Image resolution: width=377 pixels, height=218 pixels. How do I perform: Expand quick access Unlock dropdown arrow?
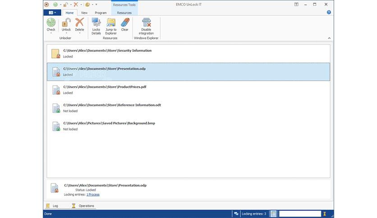(71, 5)
